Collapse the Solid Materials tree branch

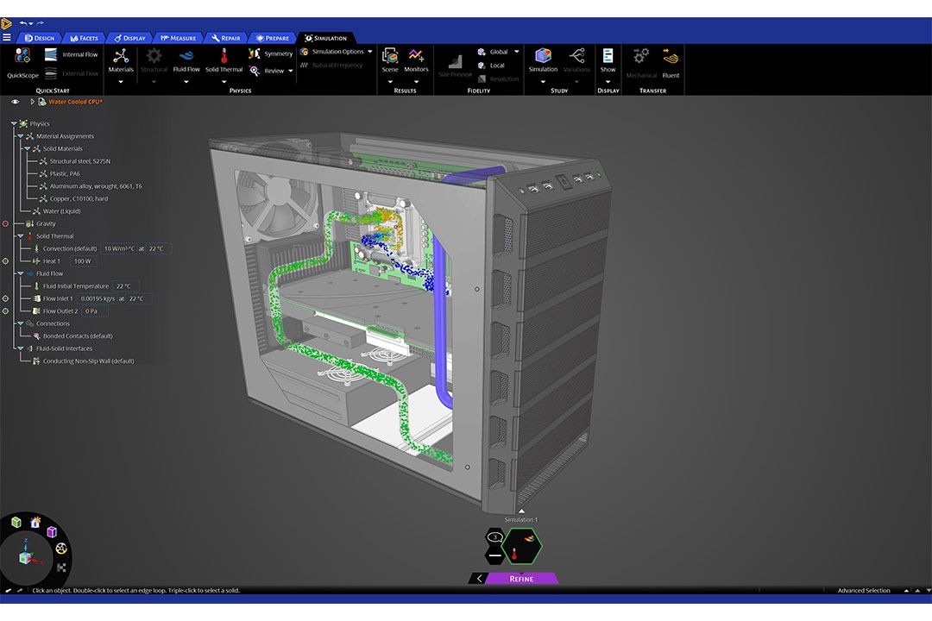pos(28,147)
